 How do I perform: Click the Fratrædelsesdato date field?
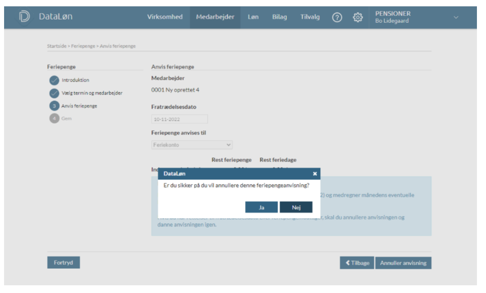[x=179, y=120]
